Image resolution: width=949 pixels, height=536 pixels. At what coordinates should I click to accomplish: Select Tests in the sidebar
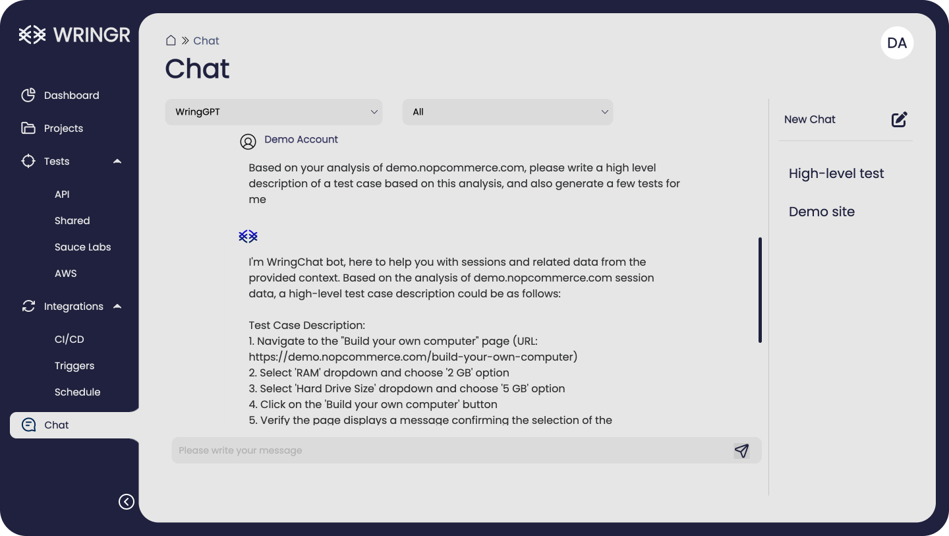(57, 162)
